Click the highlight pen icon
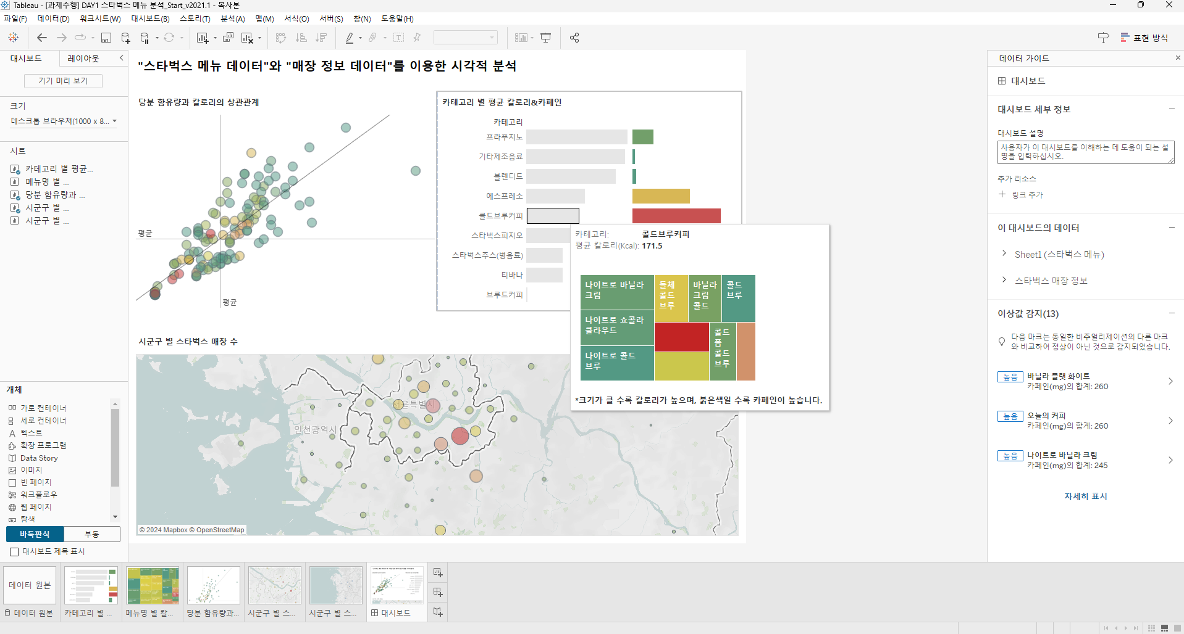The height and width of the screenshot is (634, 1184). 350,38
